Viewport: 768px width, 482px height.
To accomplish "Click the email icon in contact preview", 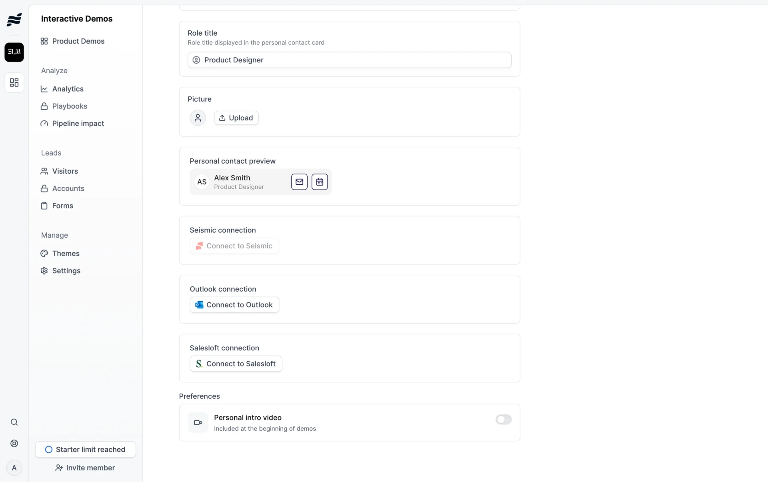I will 299,182.
